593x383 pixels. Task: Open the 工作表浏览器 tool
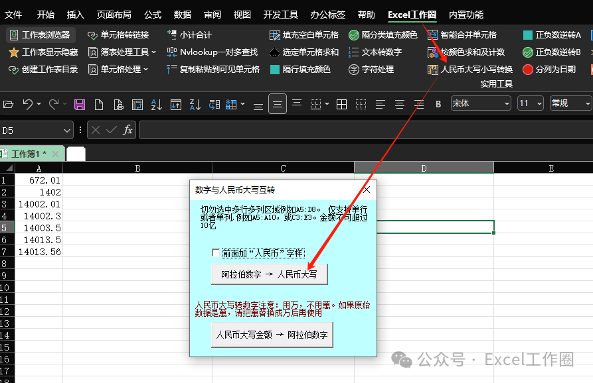click(x=40, y=35)
